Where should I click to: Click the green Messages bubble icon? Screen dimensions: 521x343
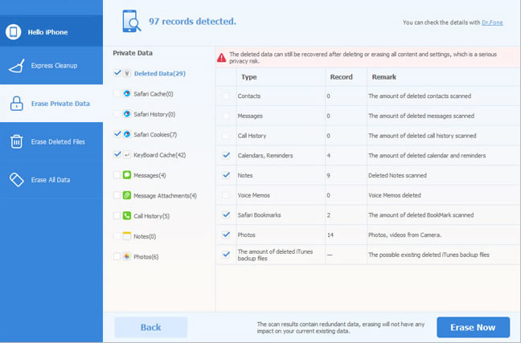point(127,175)
